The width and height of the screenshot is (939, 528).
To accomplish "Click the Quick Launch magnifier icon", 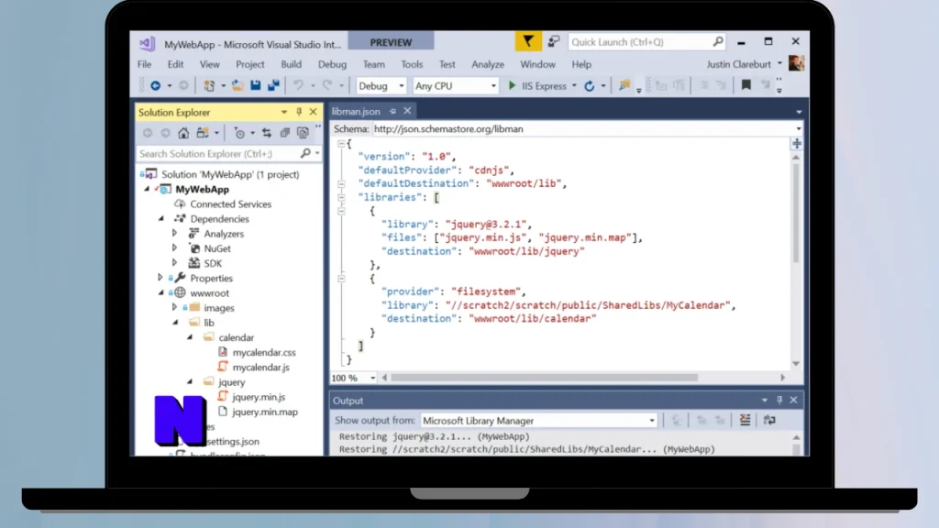I will pyautogui.click(x=718, y=41).
